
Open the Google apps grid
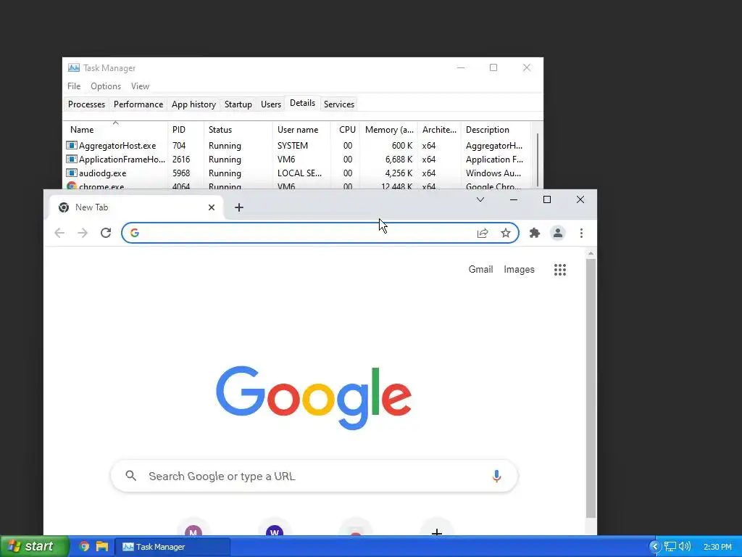point(560,270)
